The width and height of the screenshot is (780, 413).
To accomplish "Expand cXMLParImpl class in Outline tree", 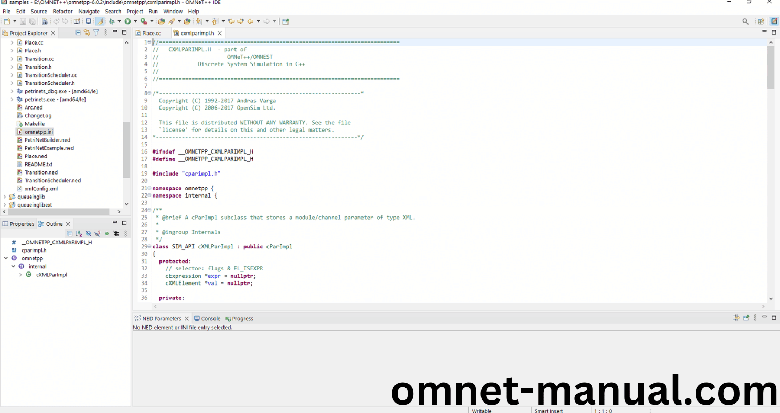I will click(21, 275).
